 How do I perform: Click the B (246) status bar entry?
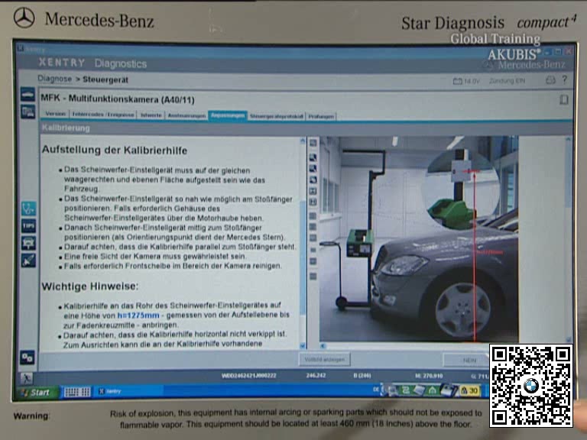(362, 375)
